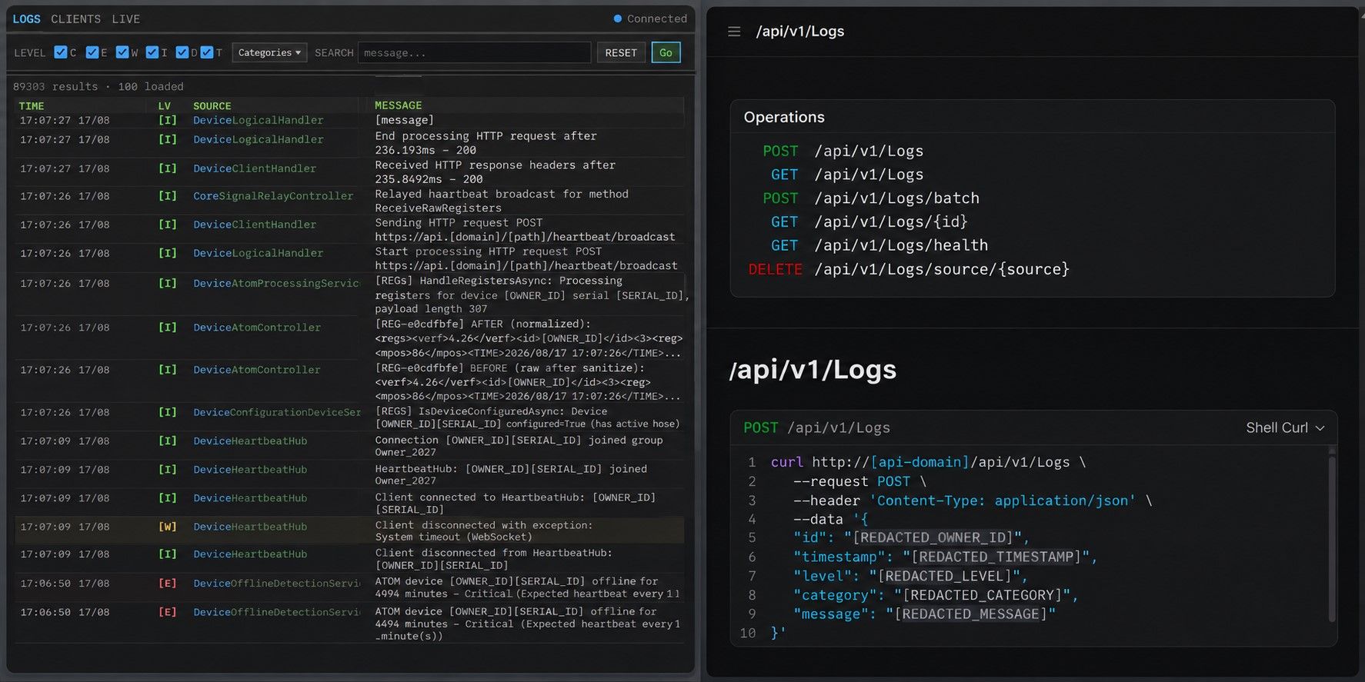Open the POST /api/v1/Logs/batch operation
Viewport: 1365px width, 682px height.
point(870,198)
